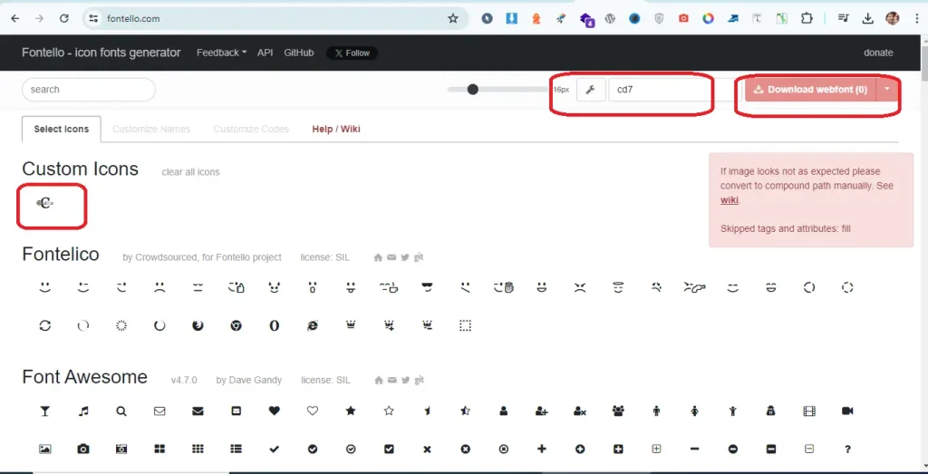
Task: Open the API link in header
Action: 266,53
